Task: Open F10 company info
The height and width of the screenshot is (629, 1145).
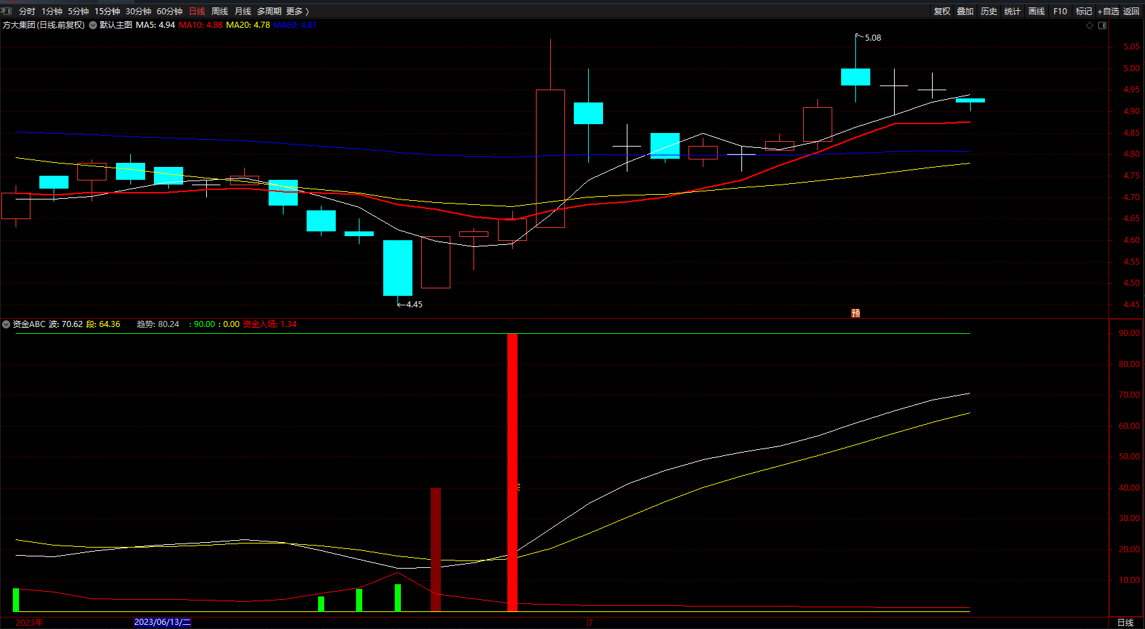Action: pos(1060,12)
